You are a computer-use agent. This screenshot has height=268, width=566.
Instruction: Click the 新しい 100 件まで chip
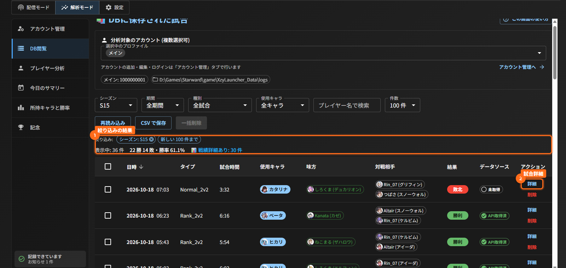pyautogui.click(x=179, y=139)
